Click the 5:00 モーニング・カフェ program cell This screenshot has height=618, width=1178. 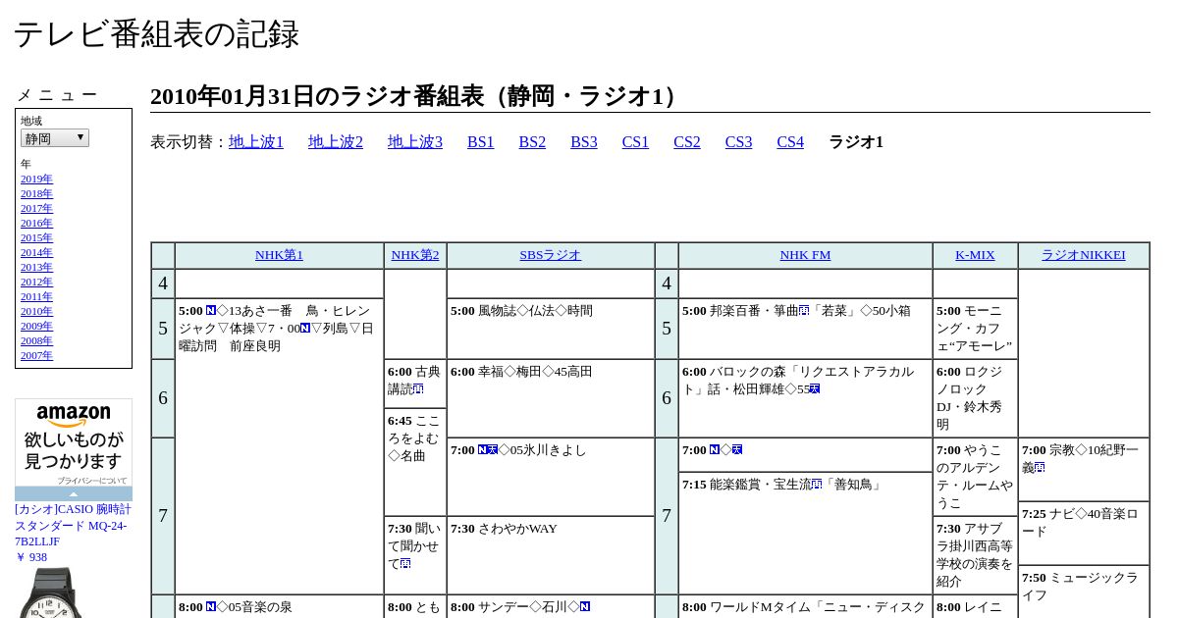coord(975,329)
